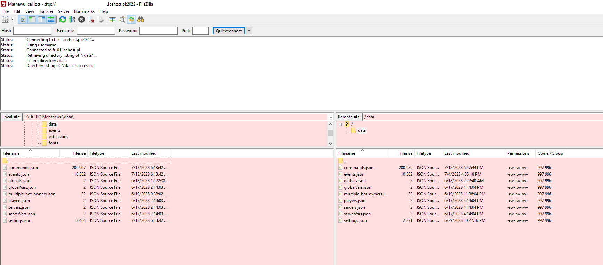Screen dimensions: 603x265
Task: Click the Quickconnect button
Action: 229,31
